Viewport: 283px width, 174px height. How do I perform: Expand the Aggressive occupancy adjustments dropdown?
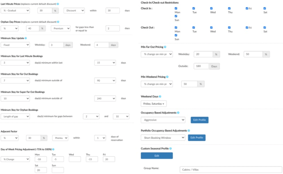[163, 120]
